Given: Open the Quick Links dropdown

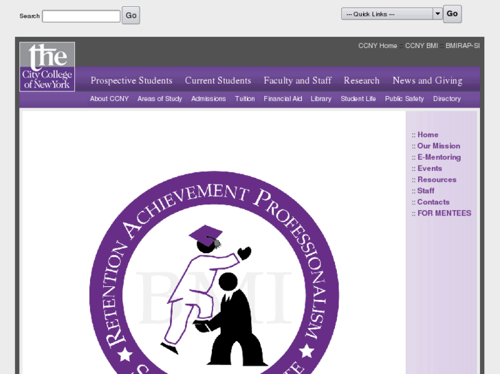Looking at the screenshot, I should [391, 14].
